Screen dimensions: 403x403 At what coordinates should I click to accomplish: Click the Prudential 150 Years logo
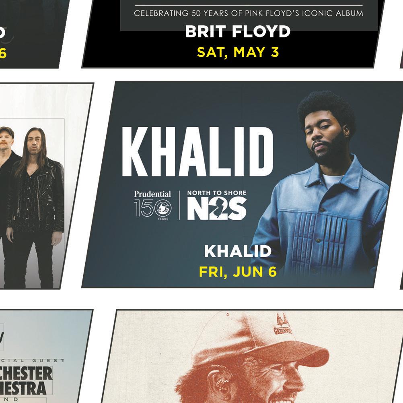point(152,205)
